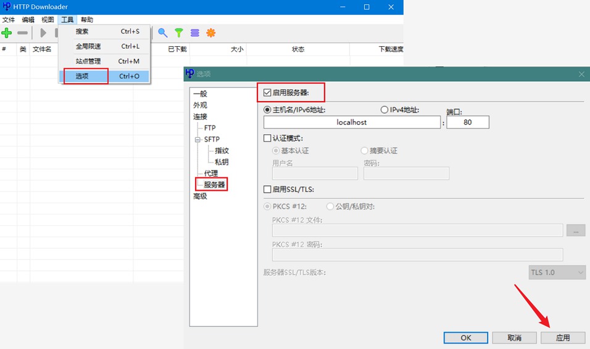
Task: Select 私钥 in options tree
Action: pos(222,162)
